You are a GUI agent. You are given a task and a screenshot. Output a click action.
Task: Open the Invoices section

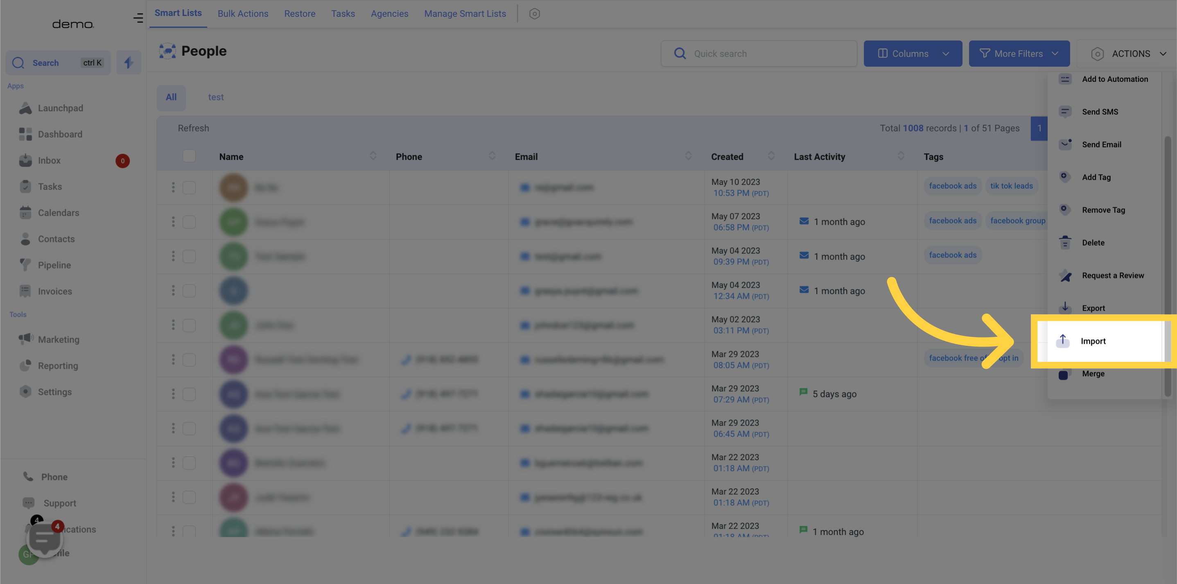pos(46,291)
